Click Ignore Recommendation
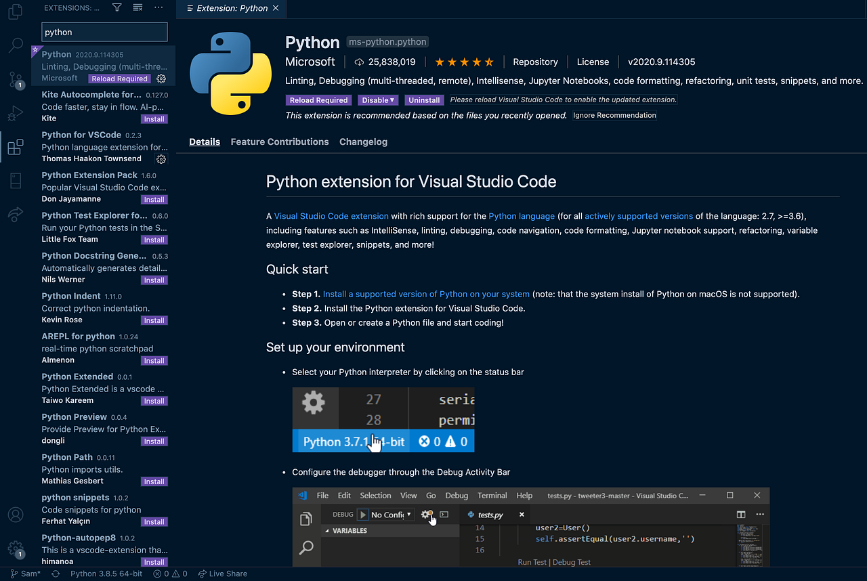The width and height of the screenshot is (867, 581). pos(614,115)
